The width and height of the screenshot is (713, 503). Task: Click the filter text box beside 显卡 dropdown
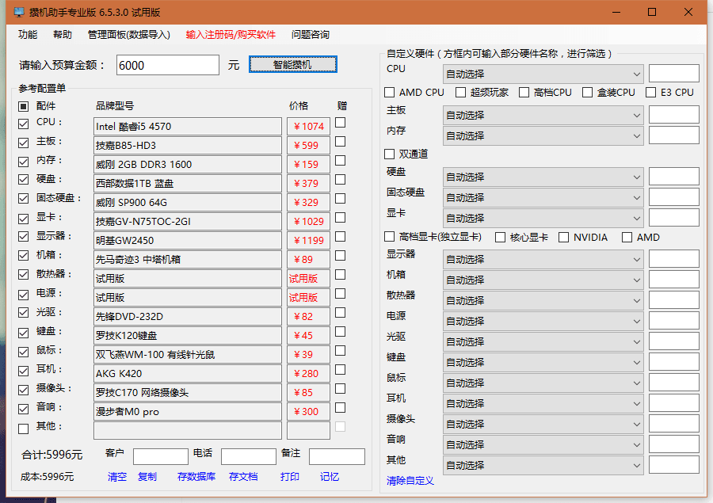click(674, 217)
